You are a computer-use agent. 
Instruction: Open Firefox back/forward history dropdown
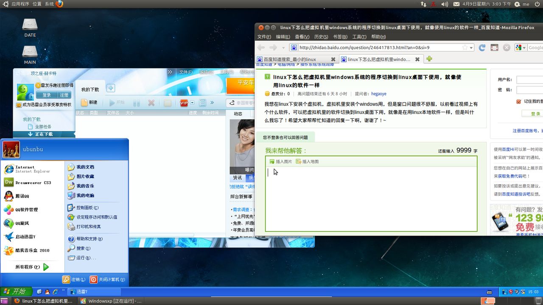[x=283, y=47]
